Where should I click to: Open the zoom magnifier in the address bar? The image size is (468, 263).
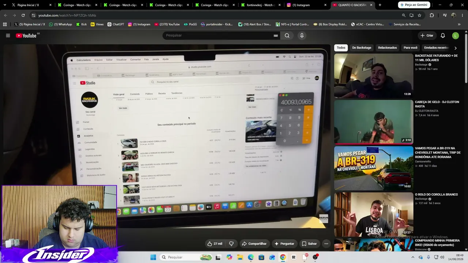point(404,15)
